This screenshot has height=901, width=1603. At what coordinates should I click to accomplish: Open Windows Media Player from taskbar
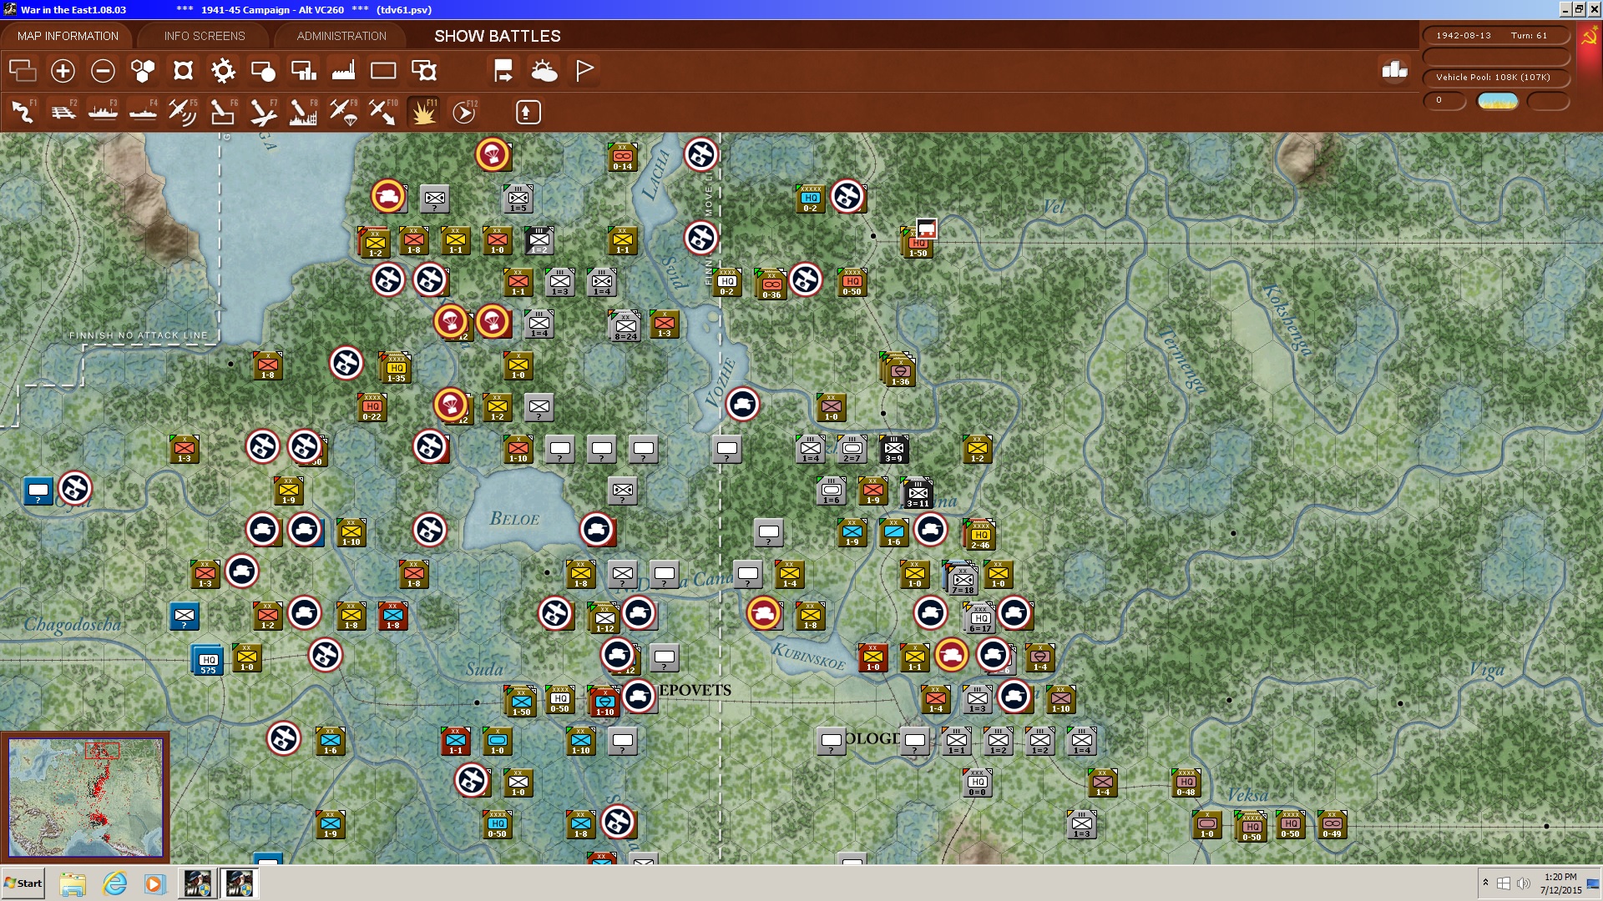[154, 883]
